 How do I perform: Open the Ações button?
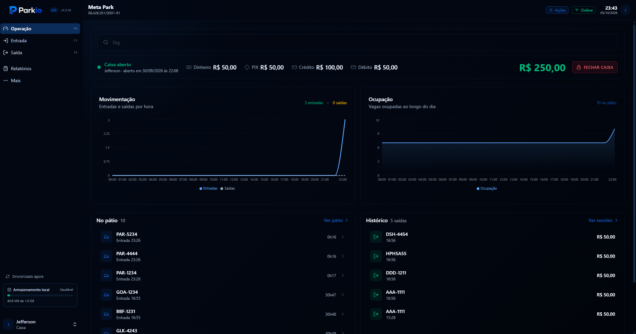[x=557, y=10]
